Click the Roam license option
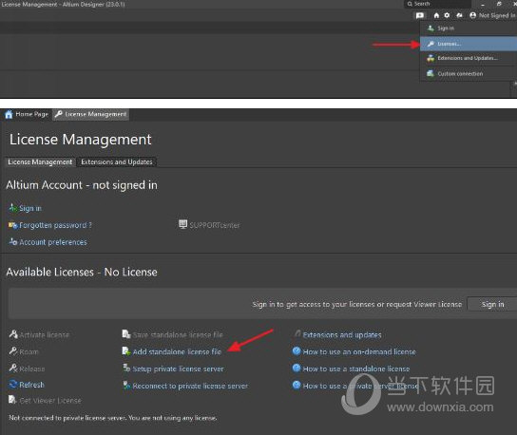The width and height of the screenshot is (517, 435). 29,352
